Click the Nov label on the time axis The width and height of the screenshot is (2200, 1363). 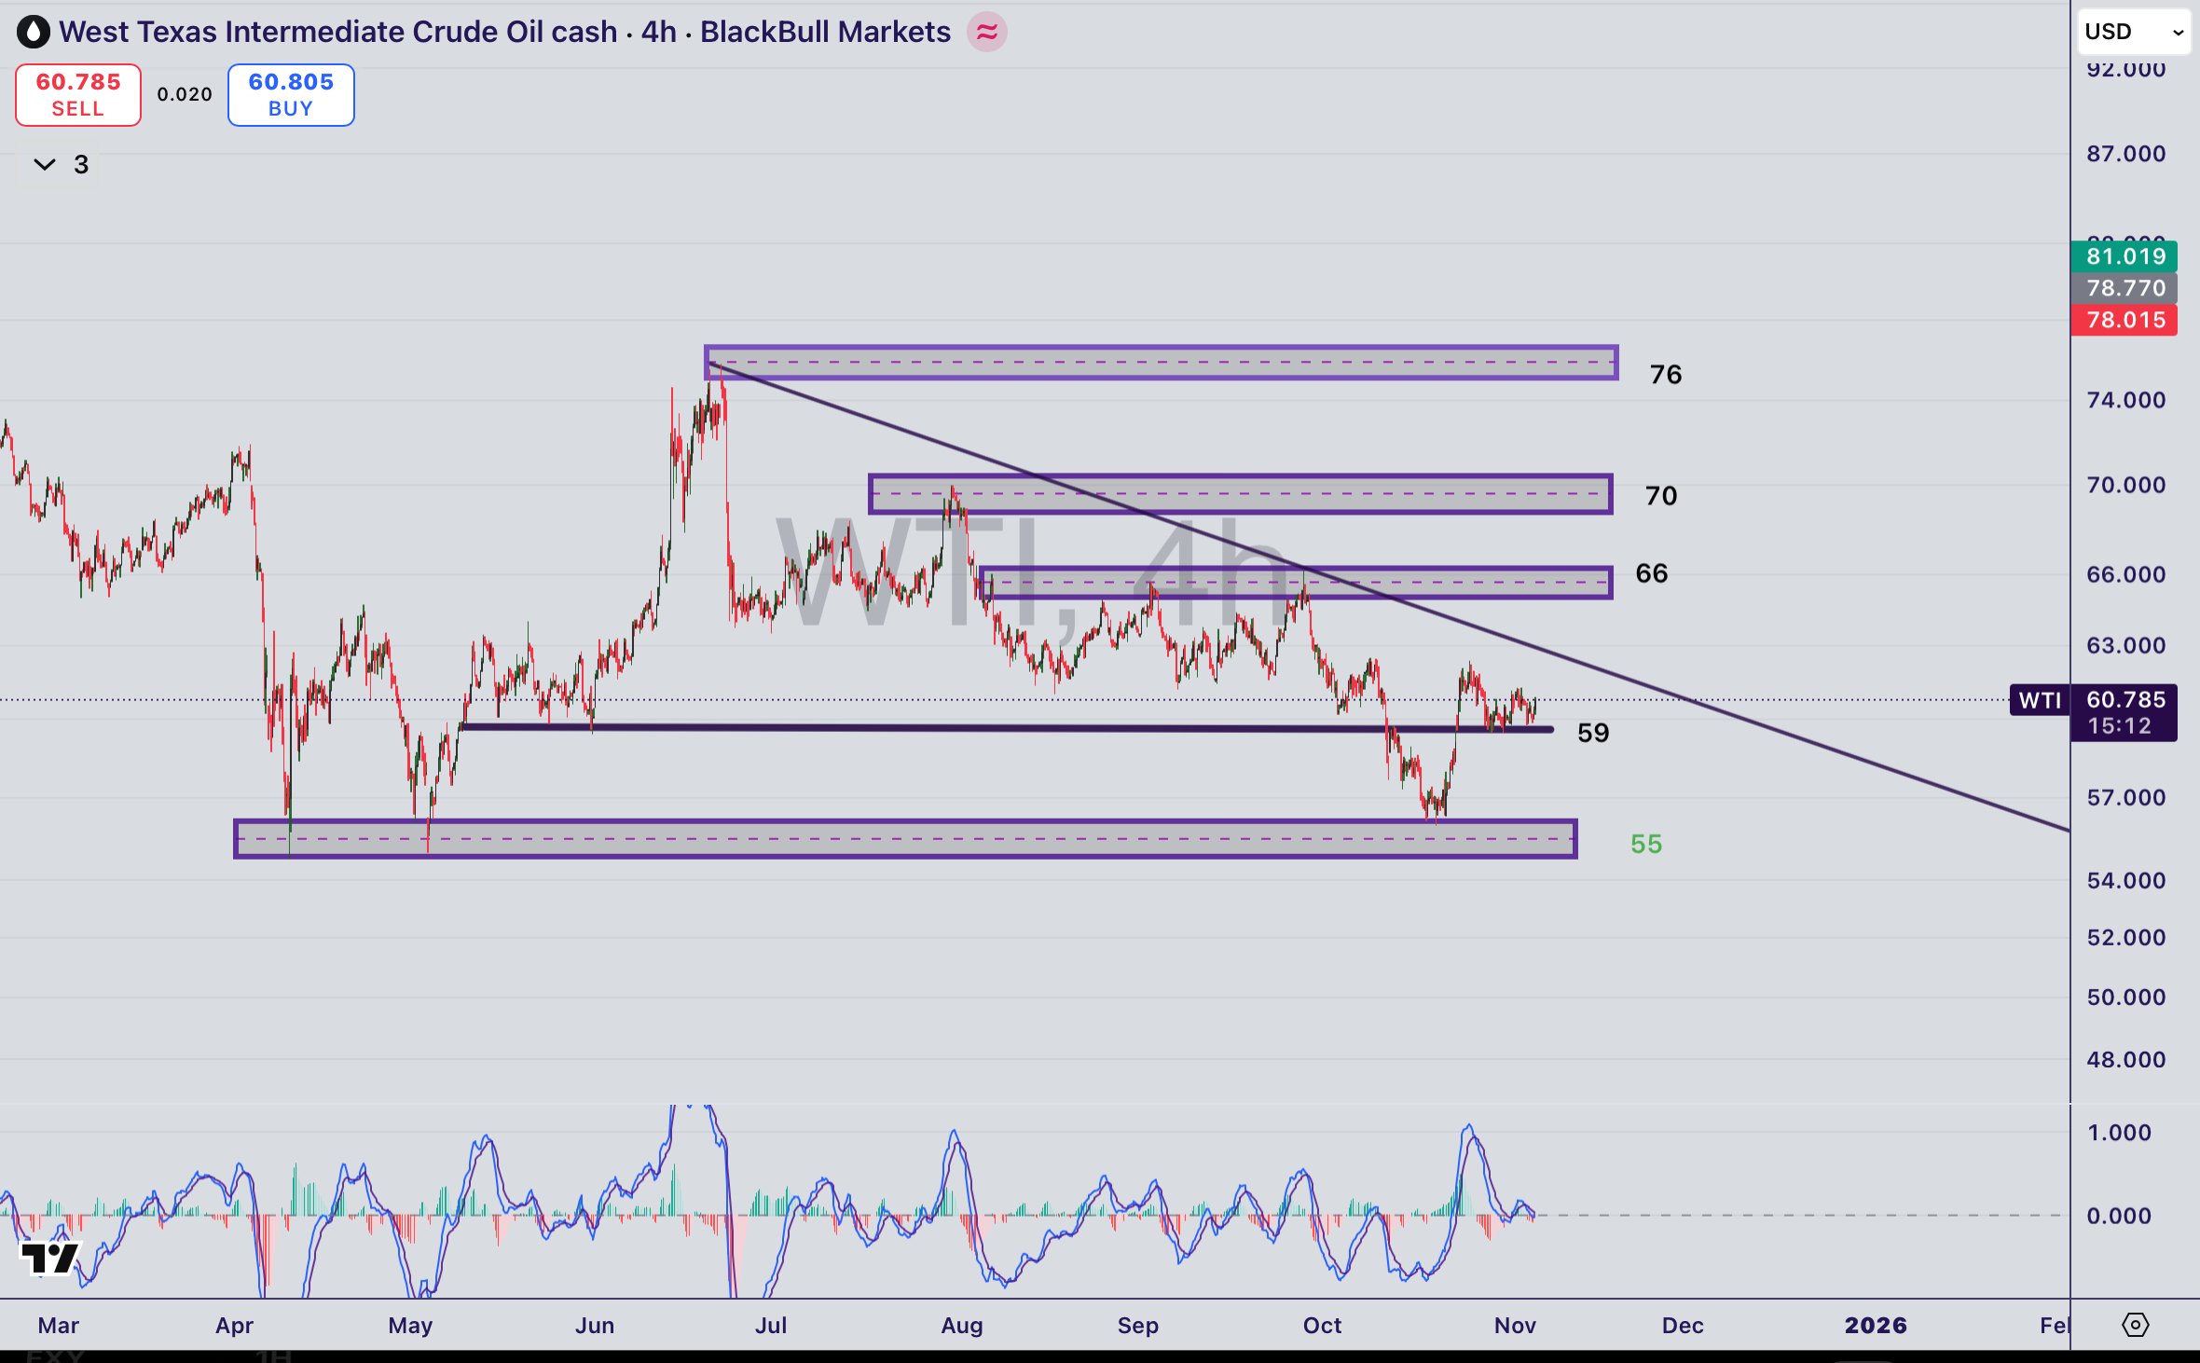click(x=1515, y=1325)
